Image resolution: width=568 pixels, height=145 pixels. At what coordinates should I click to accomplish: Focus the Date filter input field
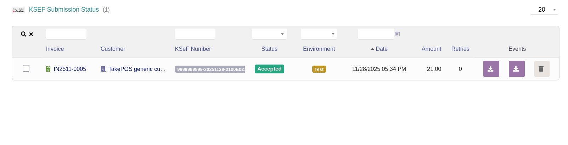376,34
